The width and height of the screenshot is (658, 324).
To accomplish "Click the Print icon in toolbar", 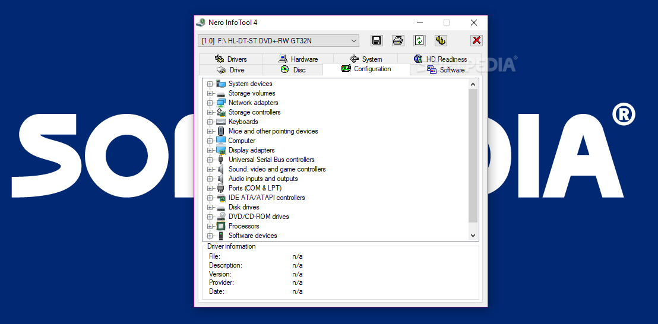I will tap(398, 40).
